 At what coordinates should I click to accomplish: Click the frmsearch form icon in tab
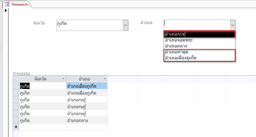7,4
